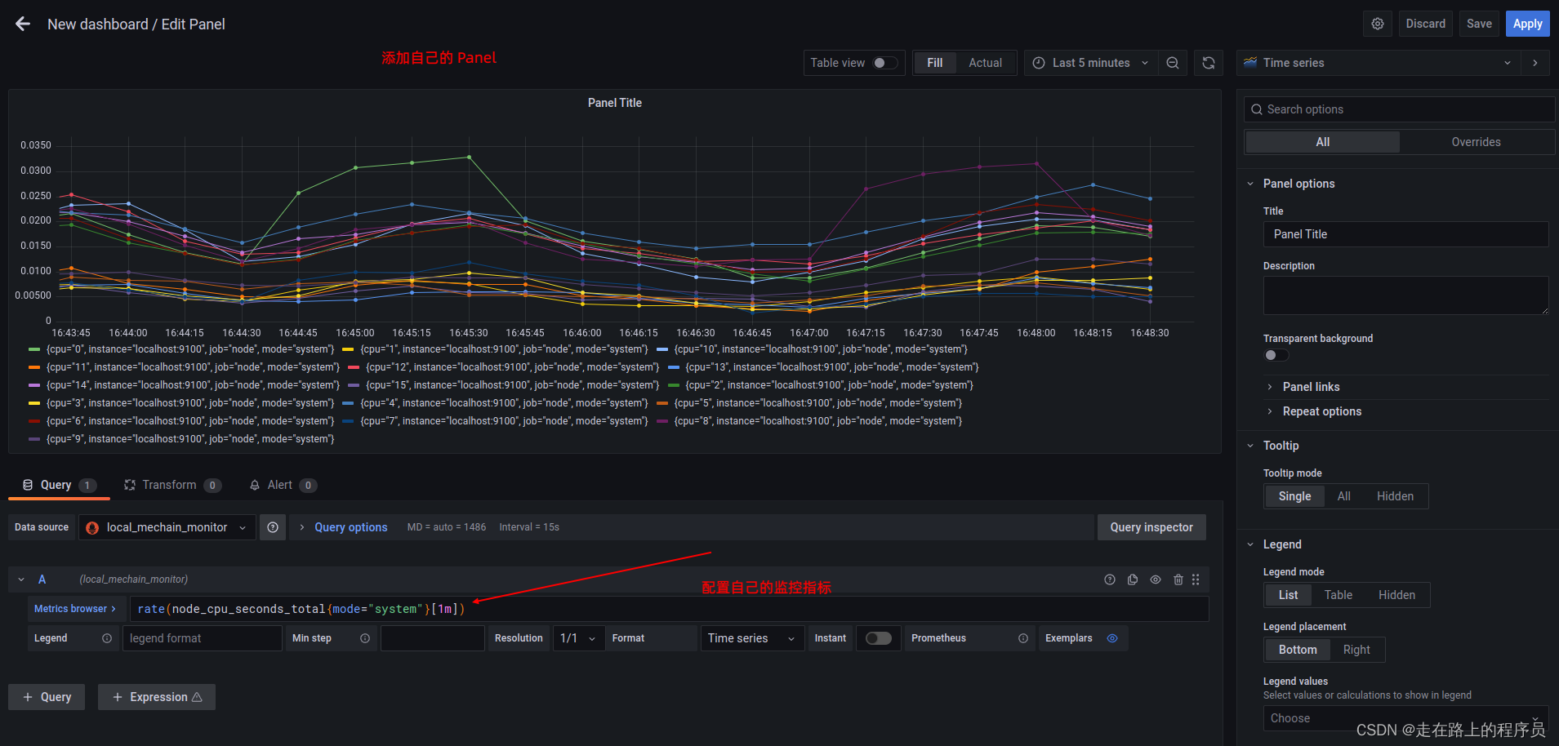Expand the Repeat options section
This screenshot has height=746, width=1559.
pos(1321,411)
